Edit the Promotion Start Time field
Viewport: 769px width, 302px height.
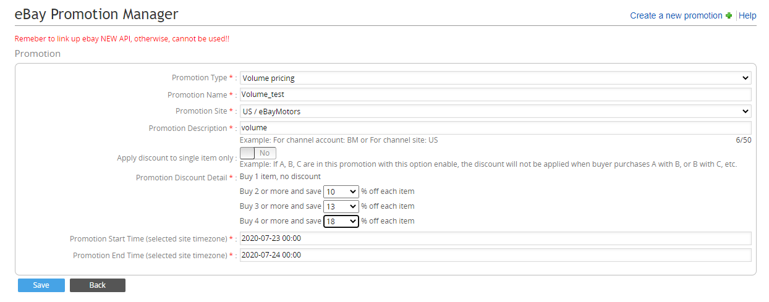point(495,238)
